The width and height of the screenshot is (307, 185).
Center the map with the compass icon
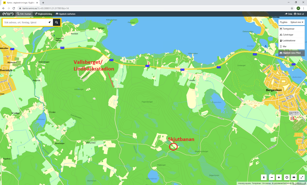coord(287,177)
